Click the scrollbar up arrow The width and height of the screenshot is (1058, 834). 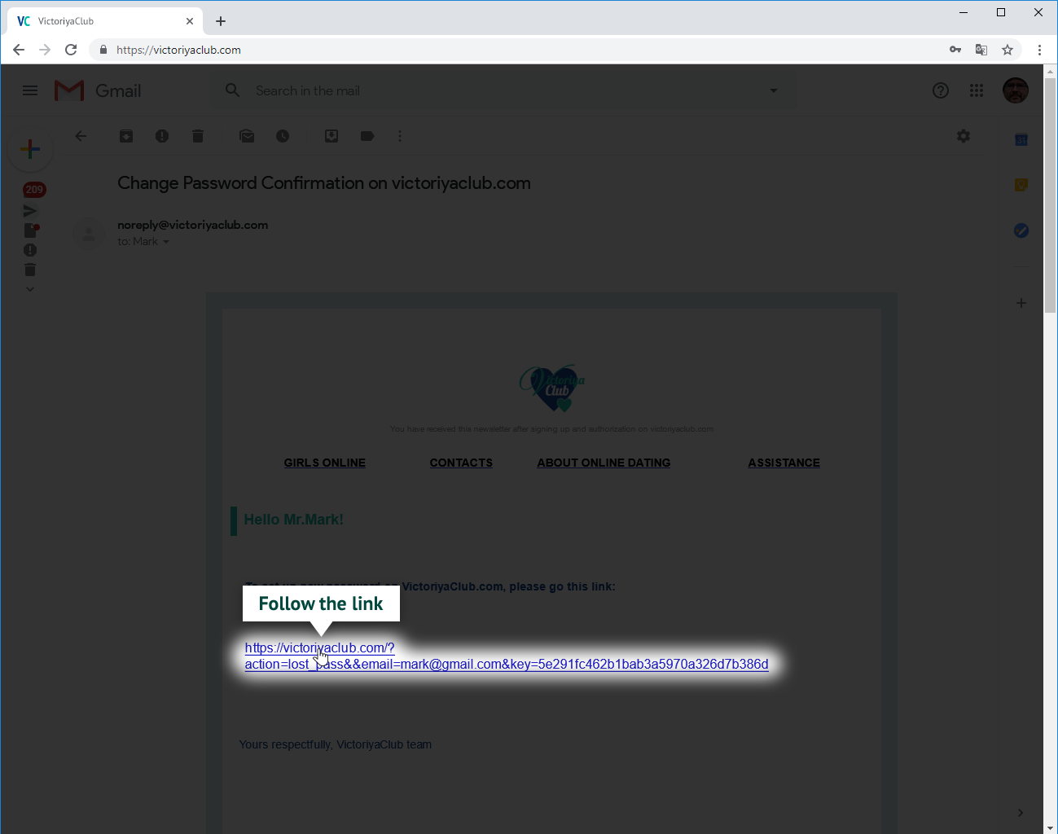(x=1051, y=71)
